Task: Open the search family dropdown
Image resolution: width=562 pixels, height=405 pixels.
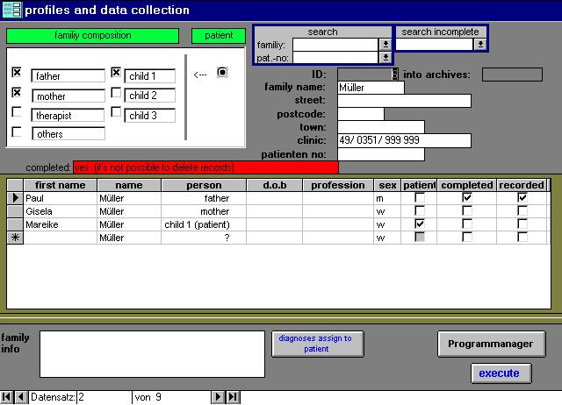Action: point(385,44)
